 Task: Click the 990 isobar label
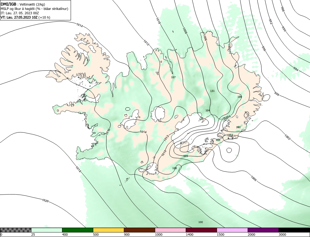[284, 29]
